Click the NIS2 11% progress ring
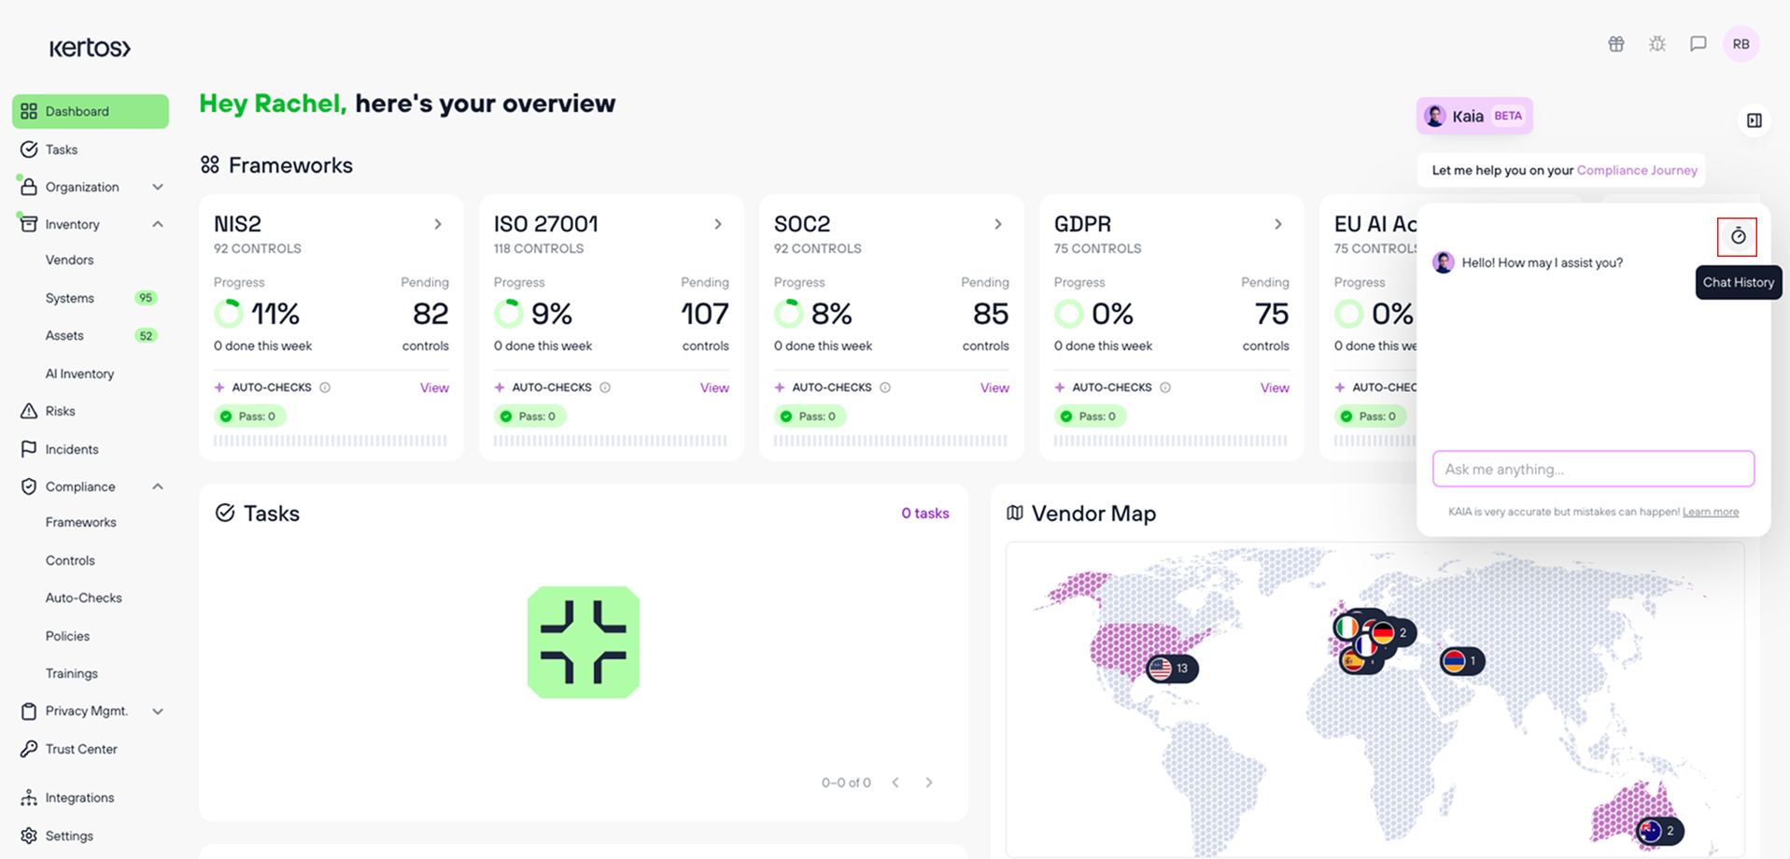 click(x=229, y=314)
